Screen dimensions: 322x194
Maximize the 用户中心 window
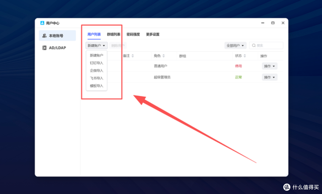pyautogui.click(x=273, y=23)
